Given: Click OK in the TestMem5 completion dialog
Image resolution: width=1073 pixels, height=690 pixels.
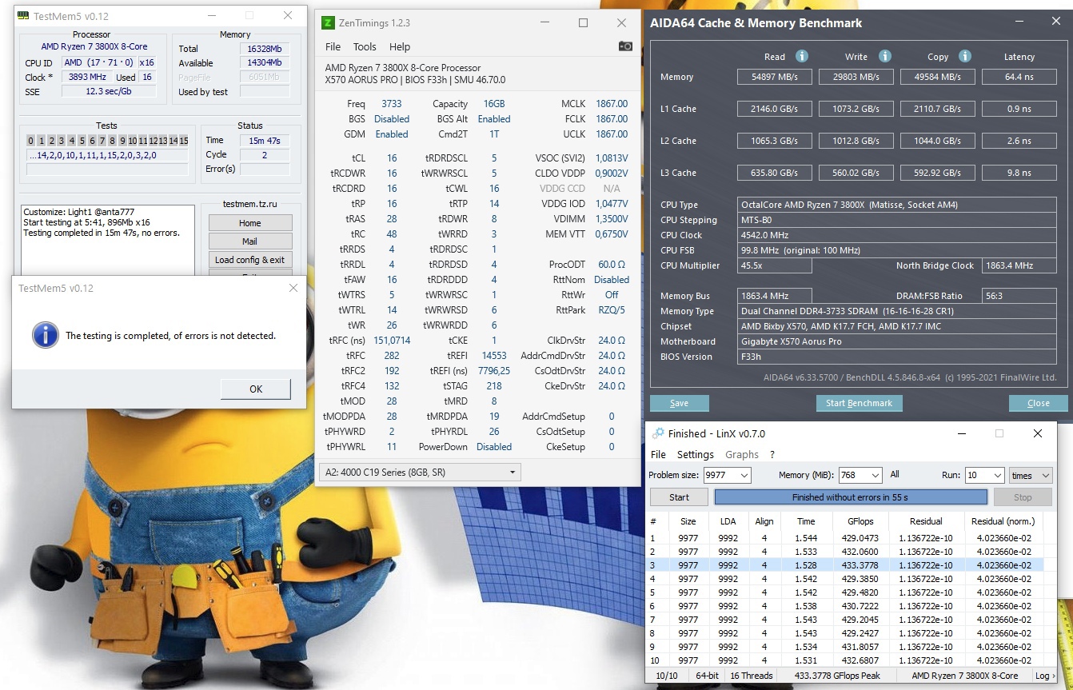Looking at the screenshot, I should [x=256, y=389].
